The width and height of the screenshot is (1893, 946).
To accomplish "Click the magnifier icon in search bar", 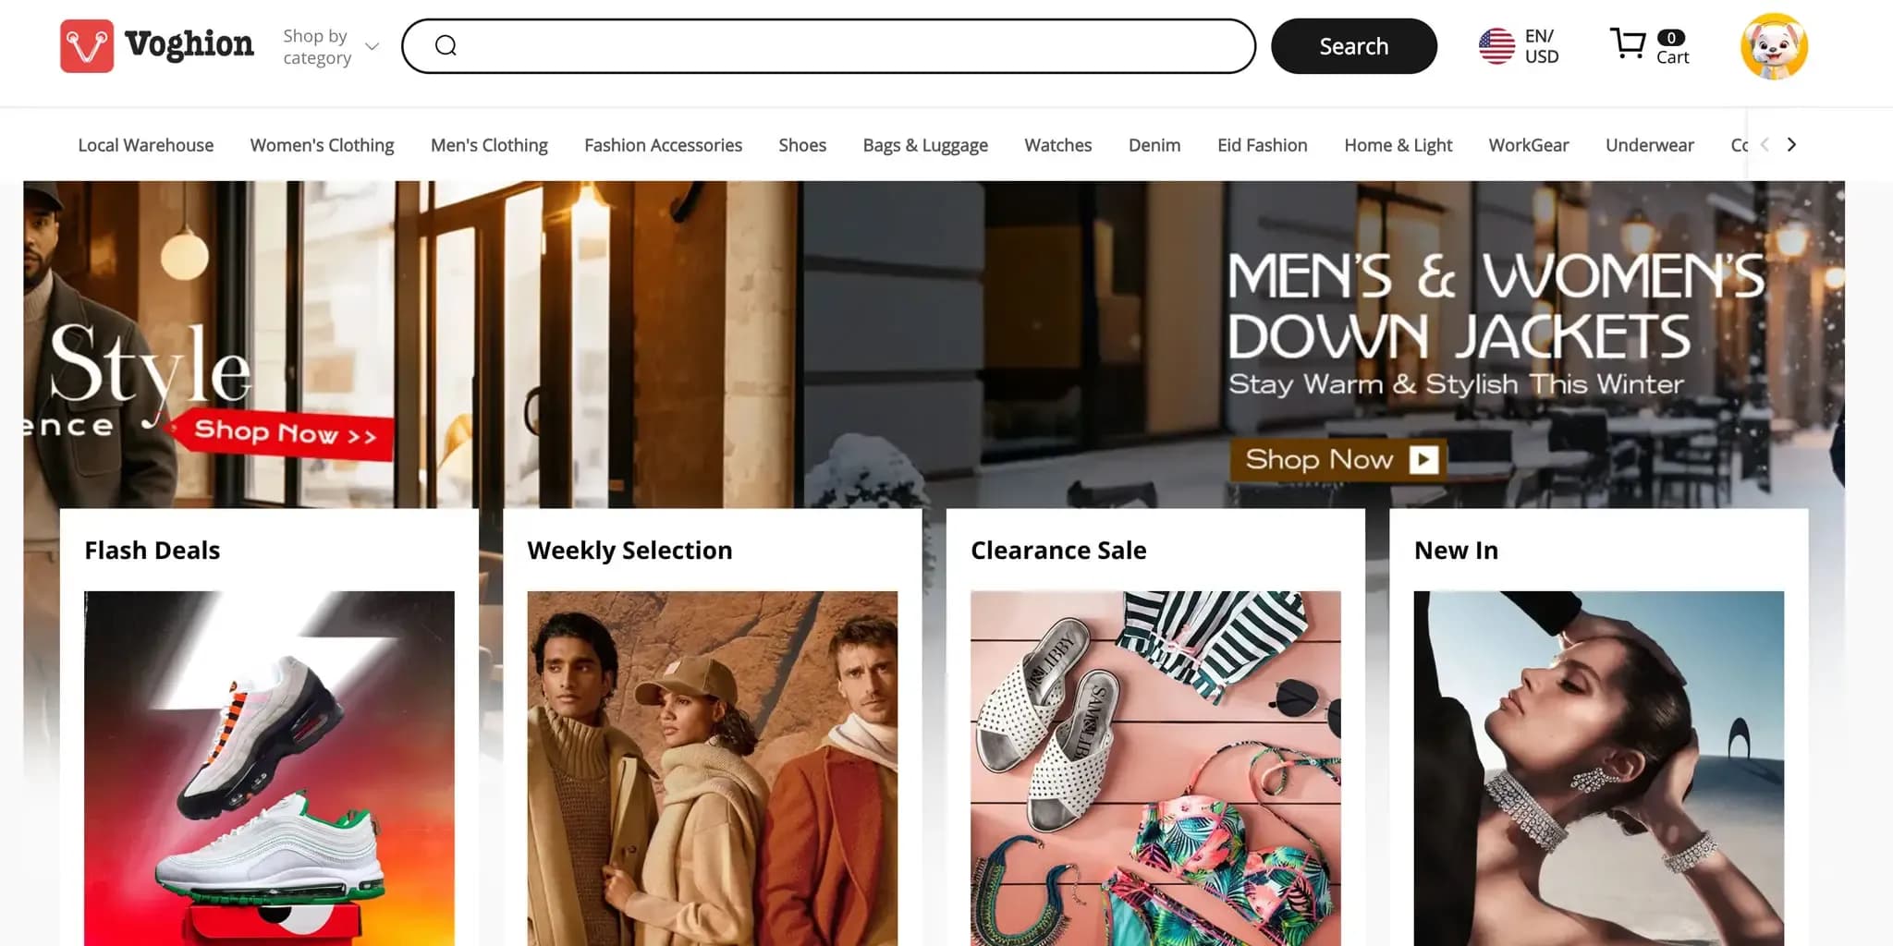I will 446,46.
